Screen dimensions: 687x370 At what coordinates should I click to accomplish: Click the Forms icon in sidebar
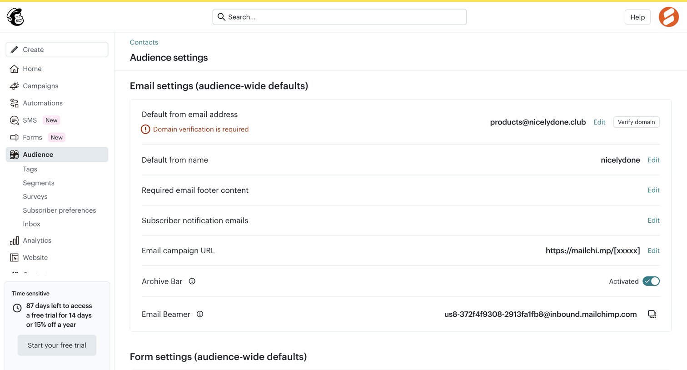click(15, 137)
